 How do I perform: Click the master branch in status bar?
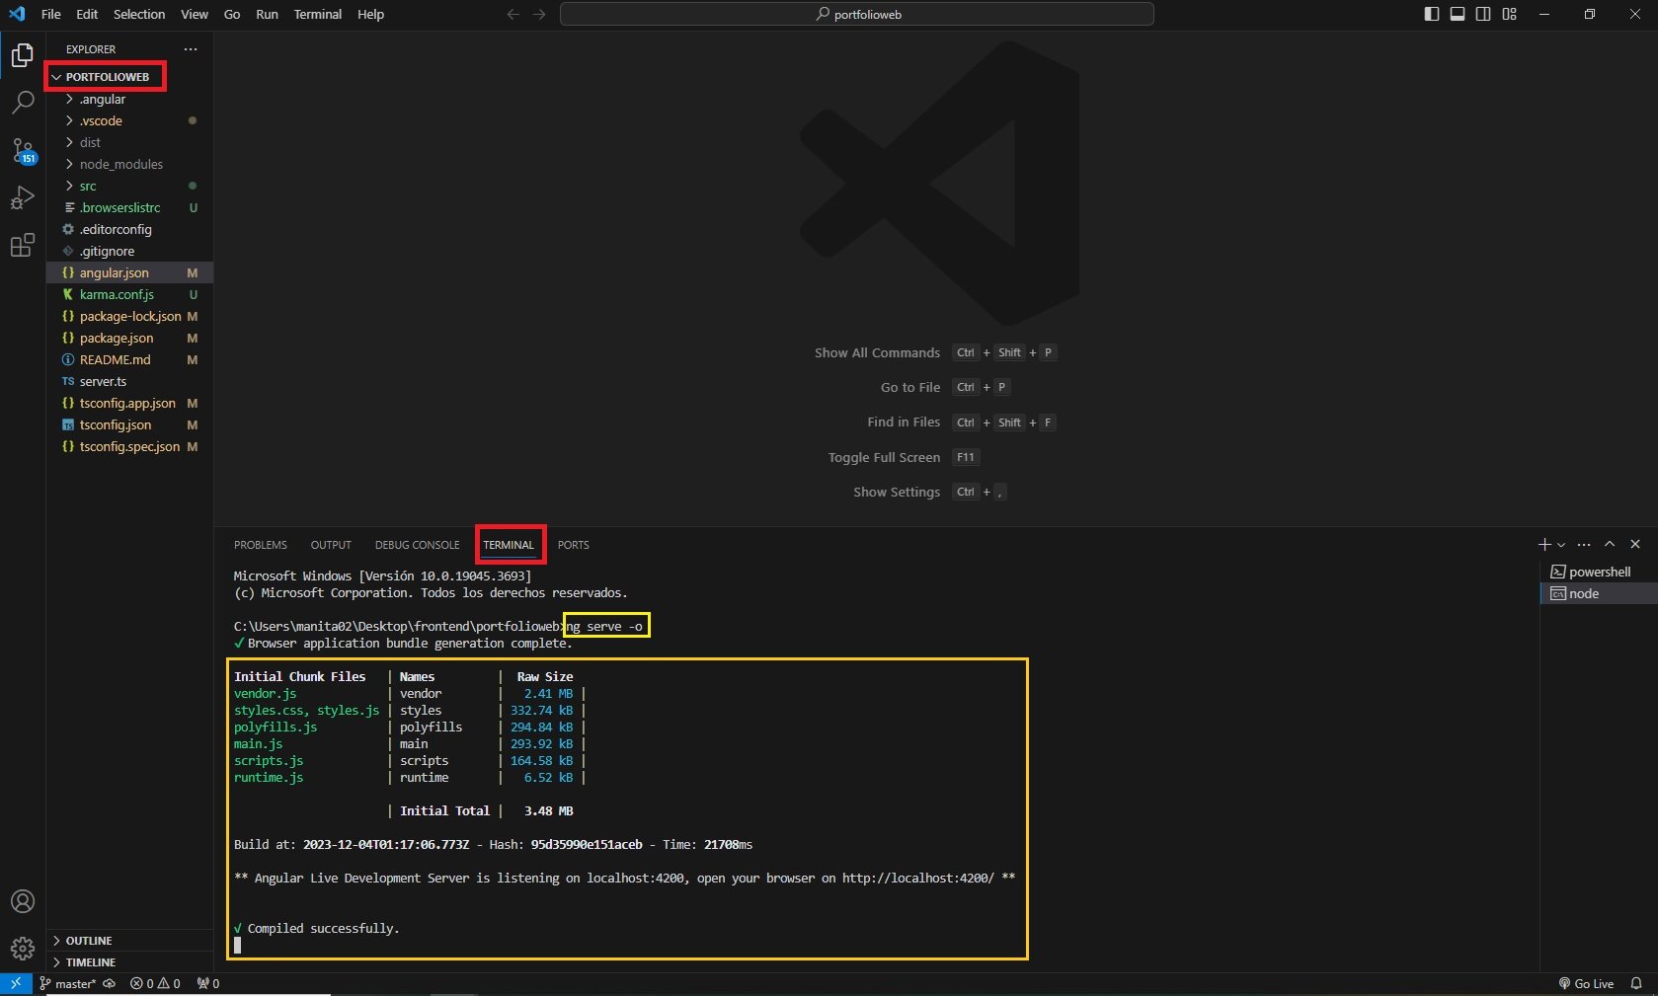67,984
